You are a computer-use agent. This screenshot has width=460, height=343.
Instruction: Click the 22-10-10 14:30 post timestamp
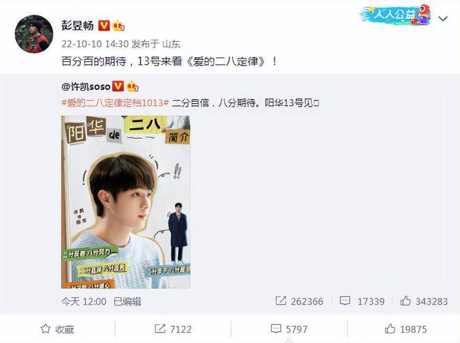[x=95, y=44]
